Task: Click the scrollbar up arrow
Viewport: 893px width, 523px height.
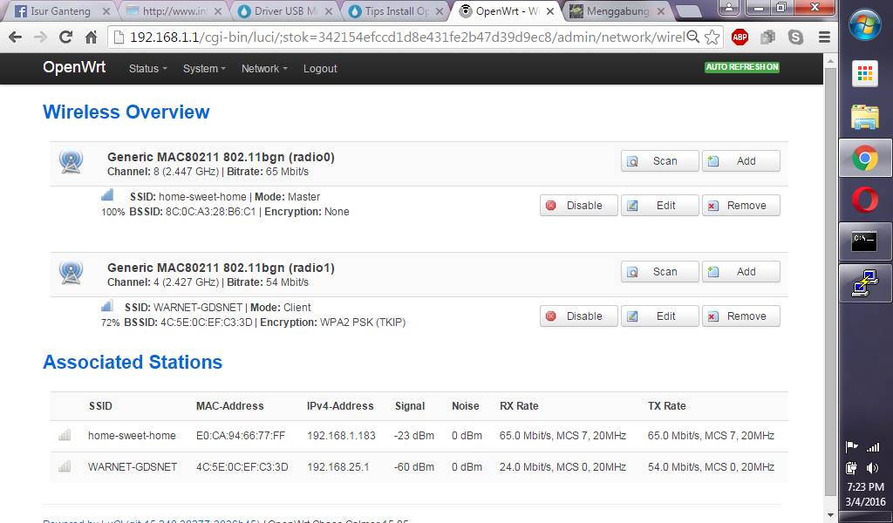Action: tap(830, 60)
